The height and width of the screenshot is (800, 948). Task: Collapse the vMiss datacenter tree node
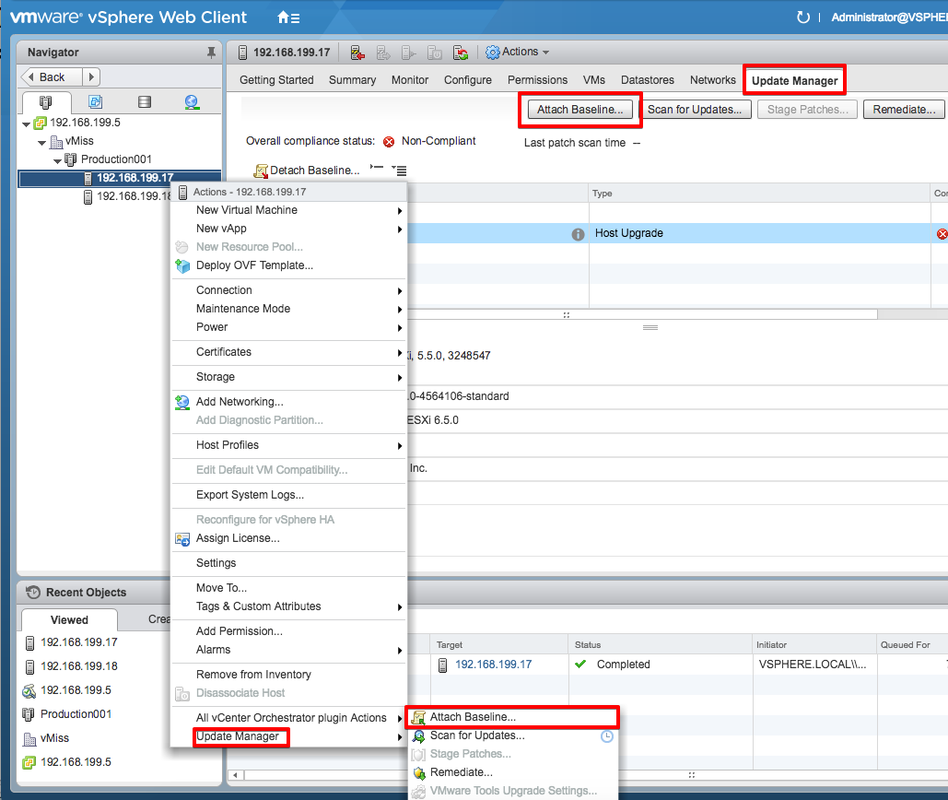click(x=41, y=143)
